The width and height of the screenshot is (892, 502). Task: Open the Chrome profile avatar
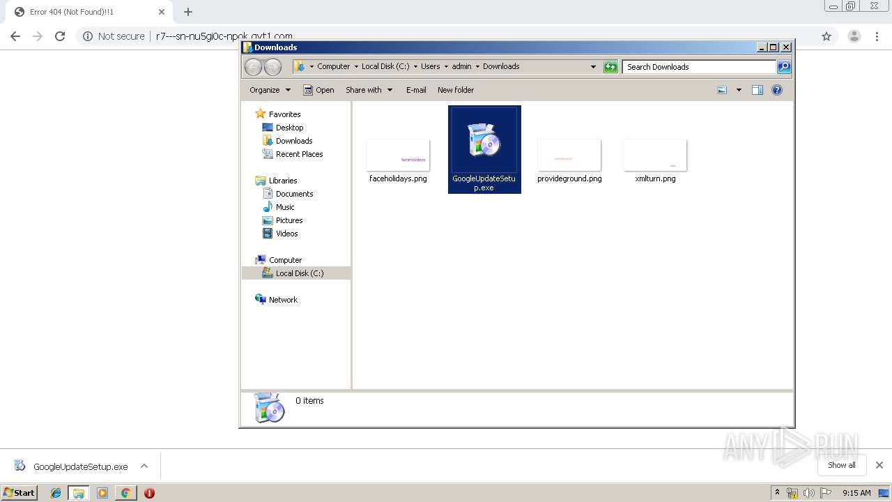(854, 36)
